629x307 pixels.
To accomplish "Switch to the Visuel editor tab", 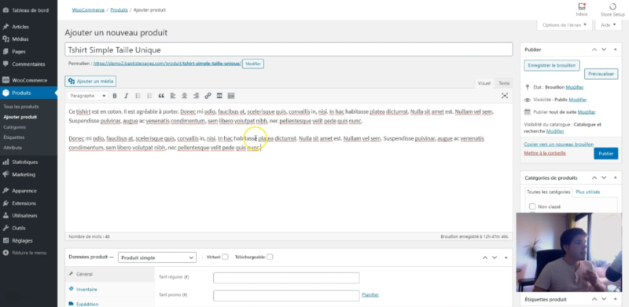I will click(484, 83).
